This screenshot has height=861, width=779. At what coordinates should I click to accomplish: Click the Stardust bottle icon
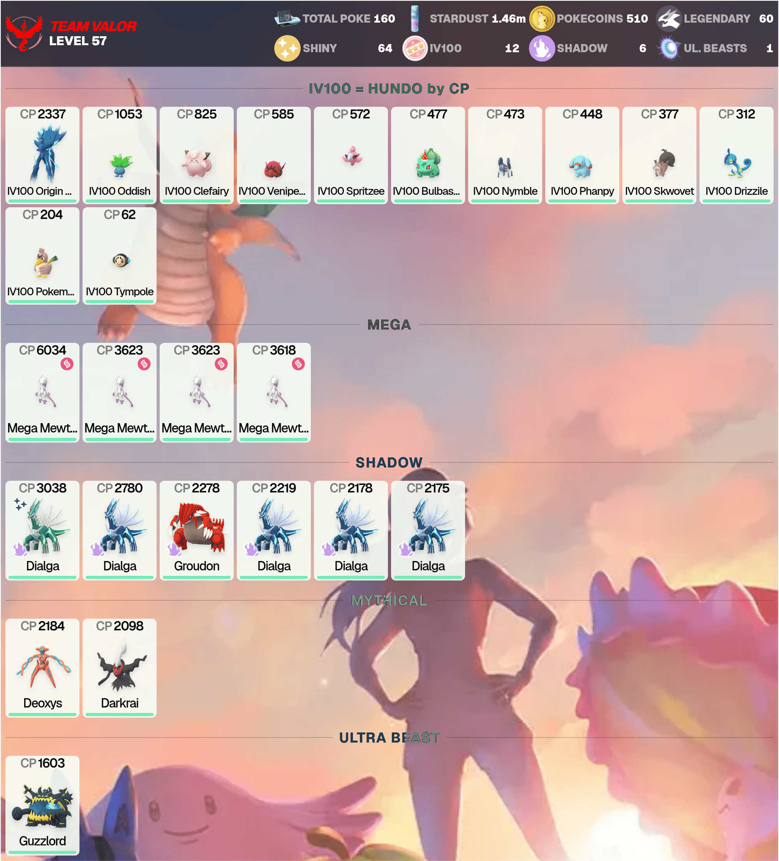coord(414,19)
